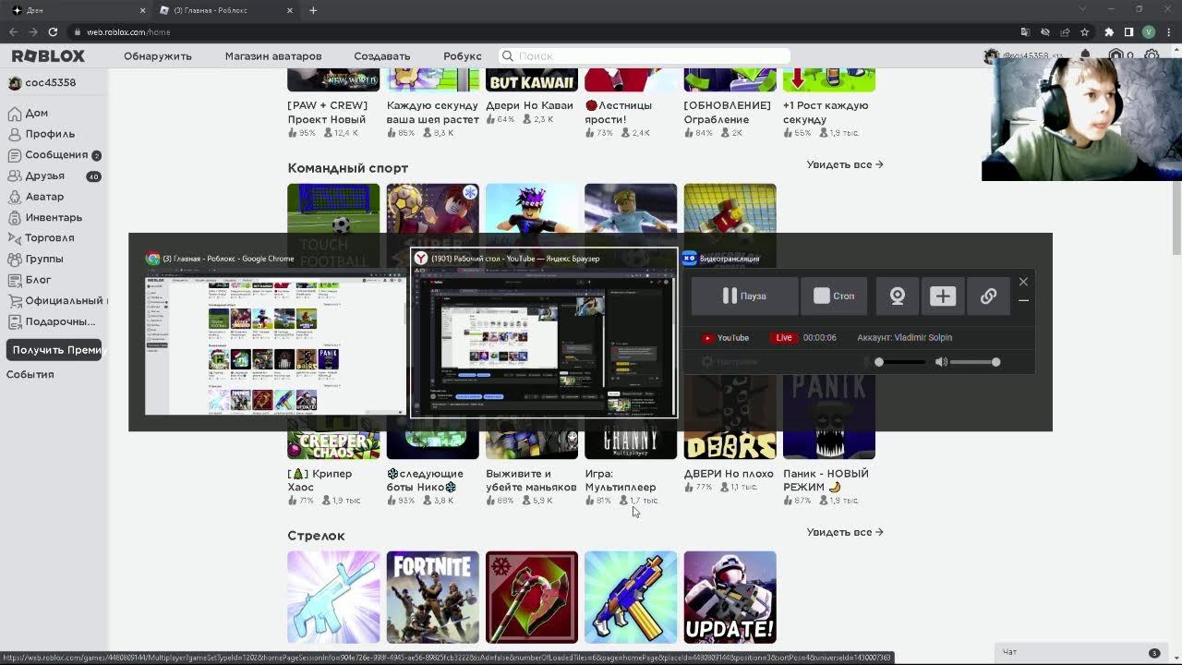This screenshot has height=665, width=1182.
Task: Open Официальный магазин in the sidebar
Action: pyautogui.click(x=57, y=301)
